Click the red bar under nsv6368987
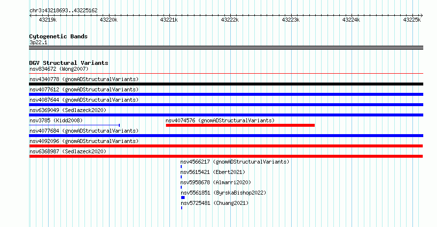Screen dimensions: 437x227 pos(226,156)
